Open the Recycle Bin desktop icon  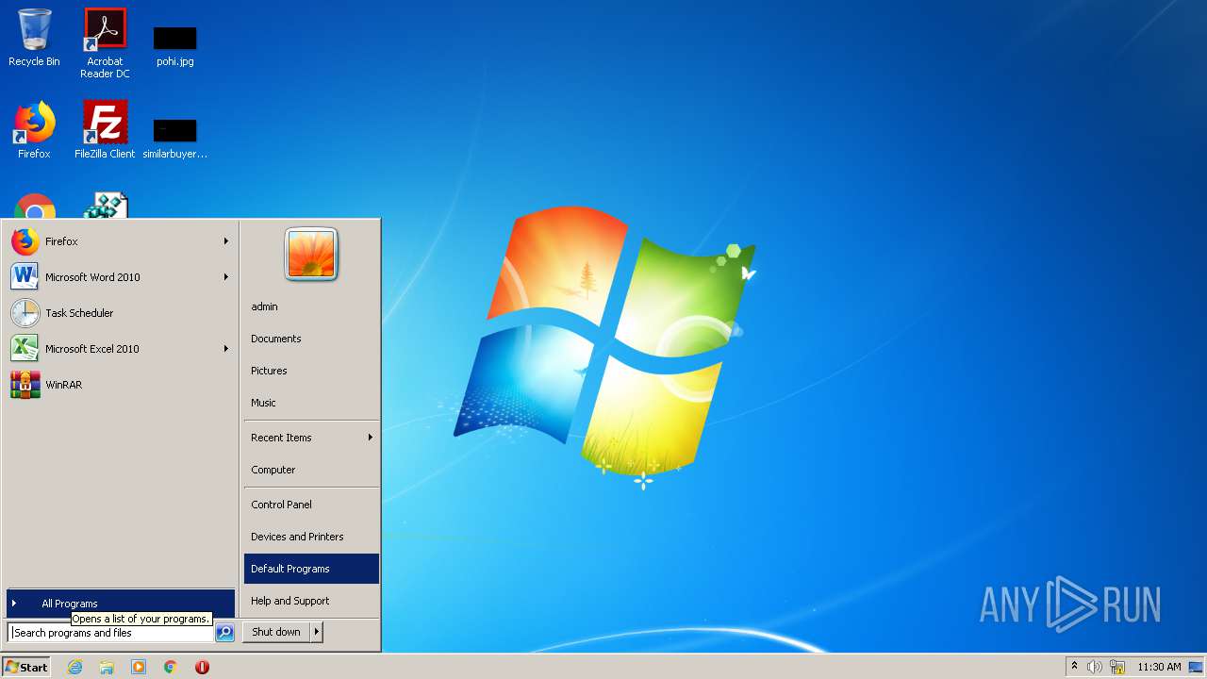pos(34,38)
